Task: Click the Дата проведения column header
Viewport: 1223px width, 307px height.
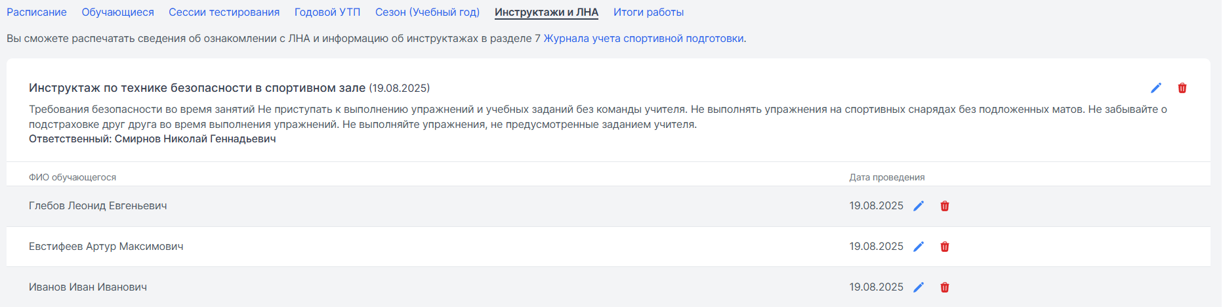Action: [887, 177]
